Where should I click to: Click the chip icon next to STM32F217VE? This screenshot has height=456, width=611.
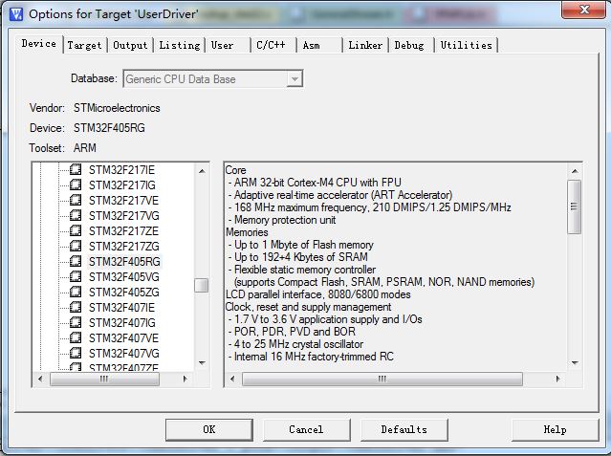[76, 200]
